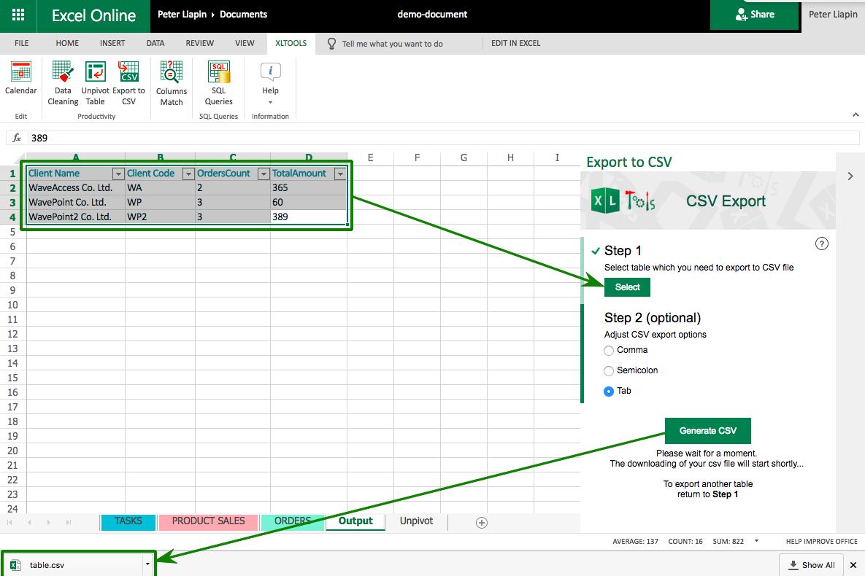Click the Generate CSV button

(x=708, y=430)
